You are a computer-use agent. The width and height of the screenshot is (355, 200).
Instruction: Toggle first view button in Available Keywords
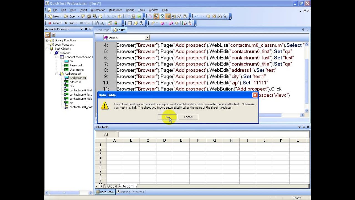[x=48, y=35]
